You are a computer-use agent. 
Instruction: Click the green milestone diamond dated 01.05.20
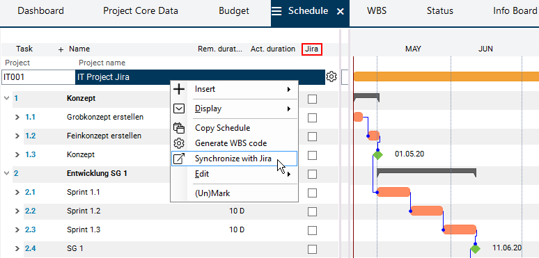[x=377, y=155]
